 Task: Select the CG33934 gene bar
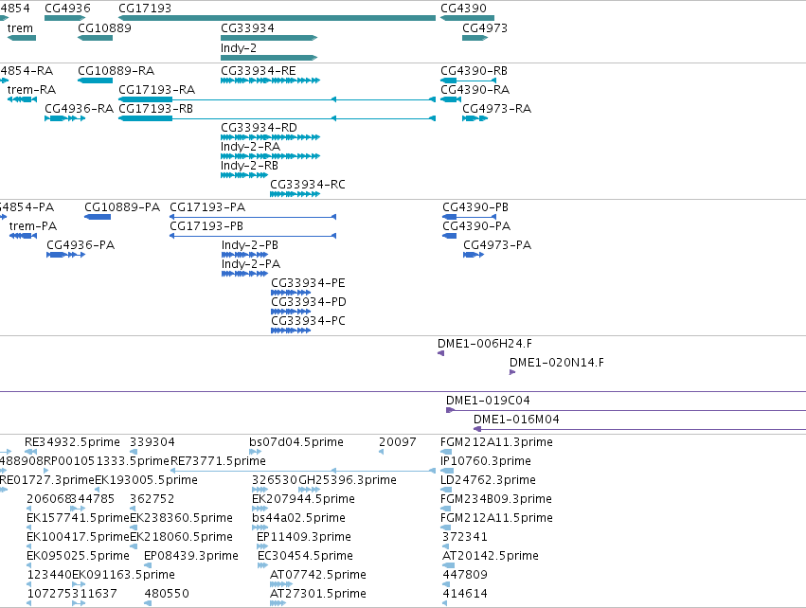point(269,38)
